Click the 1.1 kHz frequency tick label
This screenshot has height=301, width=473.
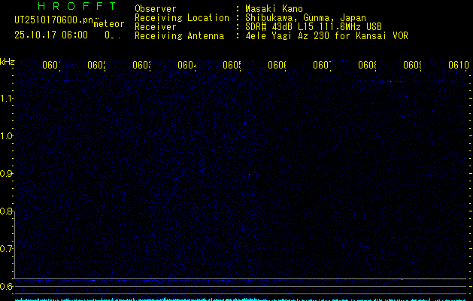coord(6,99)
